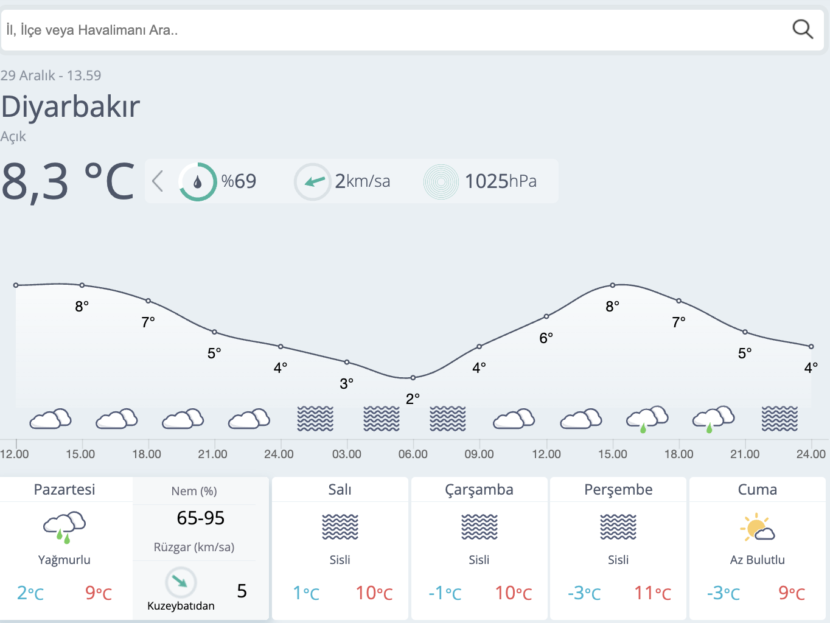Click the Kuzeybatıdan wind direction text

181,606
